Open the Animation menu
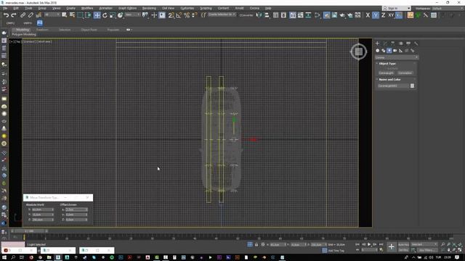This screenshot has height=261, width=465. (105, 8)
